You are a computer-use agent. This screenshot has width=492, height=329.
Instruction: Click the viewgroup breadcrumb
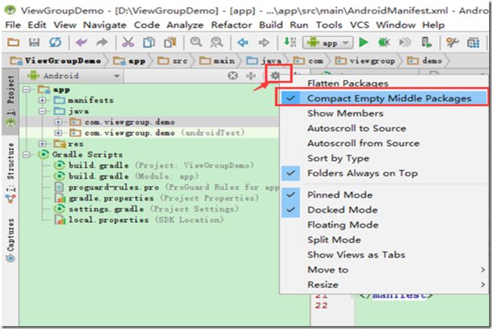coord(365,61)
